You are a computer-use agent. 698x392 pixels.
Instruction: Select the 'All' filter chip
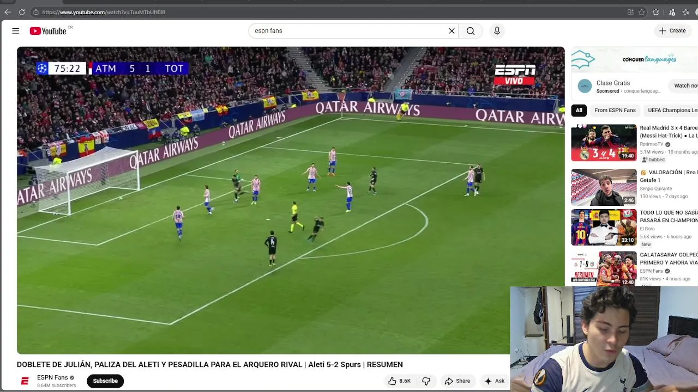click(579, 111)
